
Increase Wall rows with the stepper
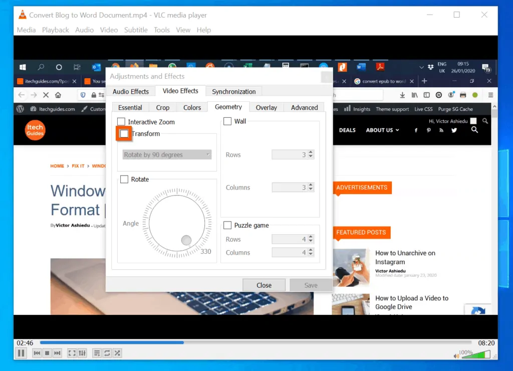click(x=310, y=152)
